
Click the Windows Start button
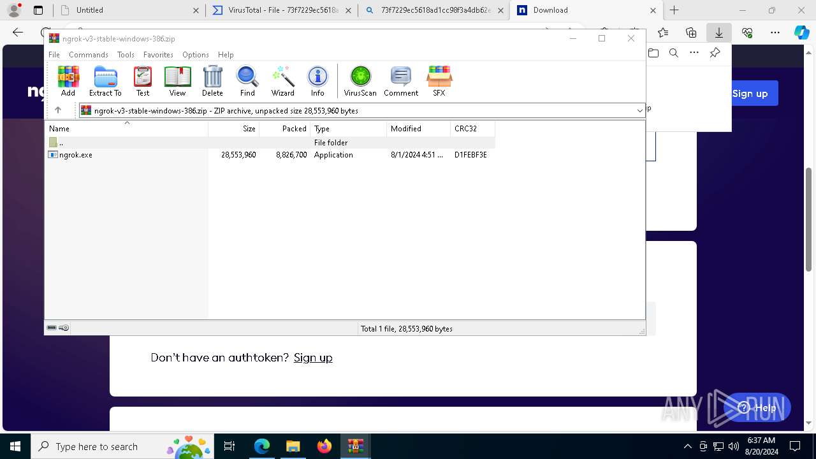pyautogui.click(x=15, y=446)
